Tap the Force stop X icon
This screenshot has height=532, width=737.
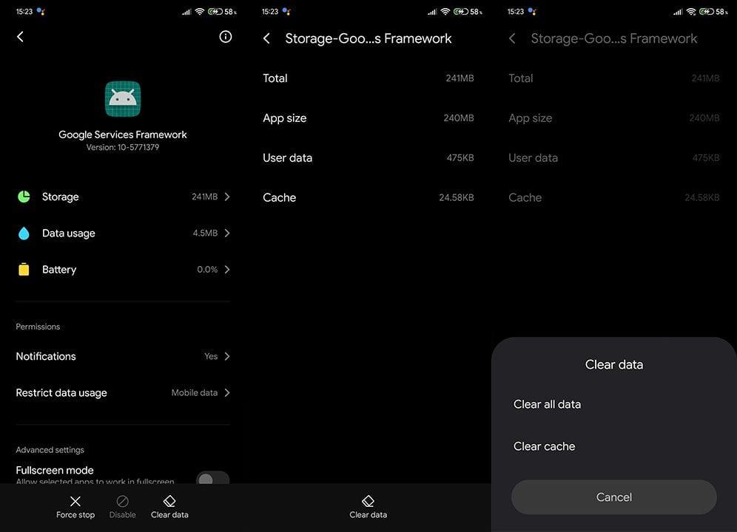(x=75, y=502)
